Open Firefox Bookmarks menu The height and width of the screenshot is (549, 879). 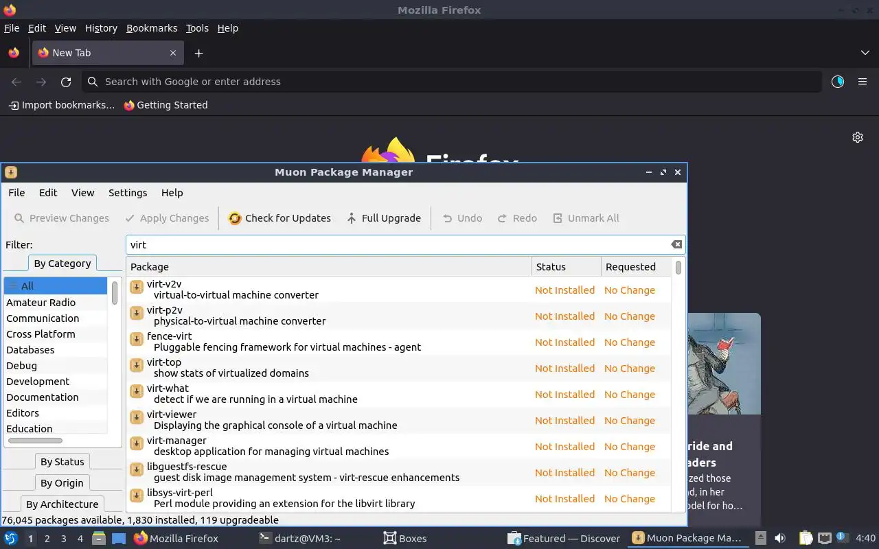(152, 28)
